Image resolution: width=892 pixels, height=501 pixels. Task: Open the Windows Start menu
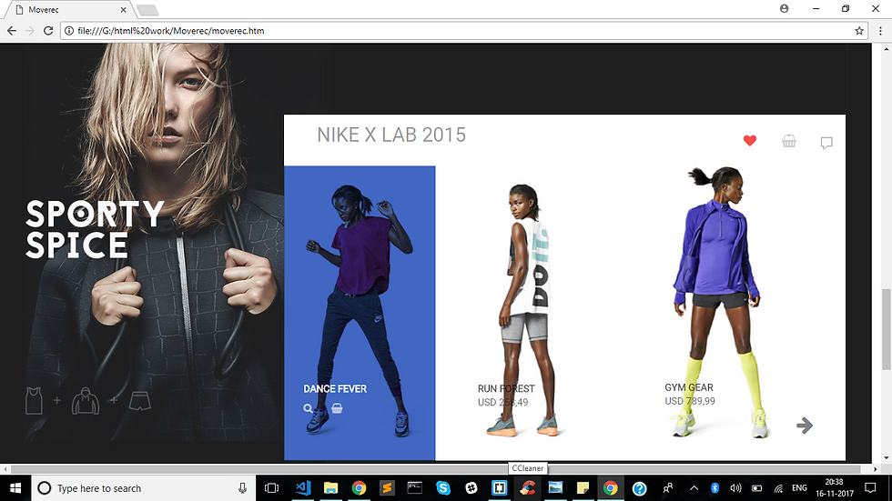pos(15,488)
